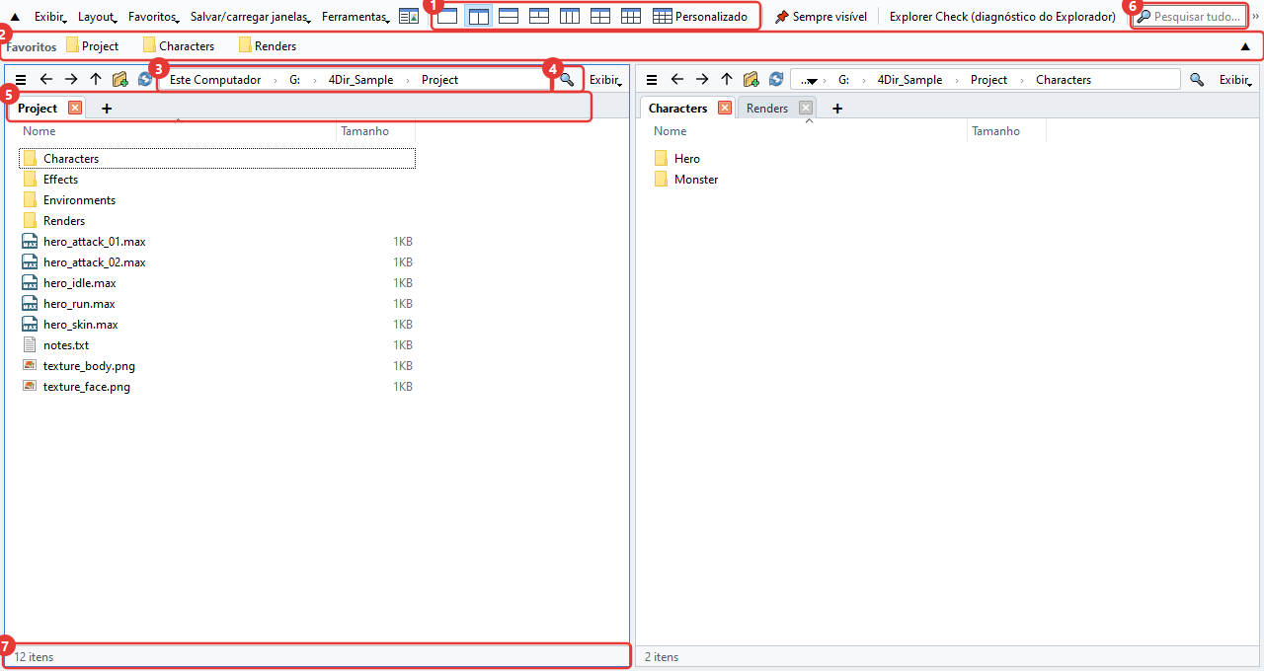Switch to the single-pane layout icon
Screen dimensions: 1264x671
(x=447, y=17)
